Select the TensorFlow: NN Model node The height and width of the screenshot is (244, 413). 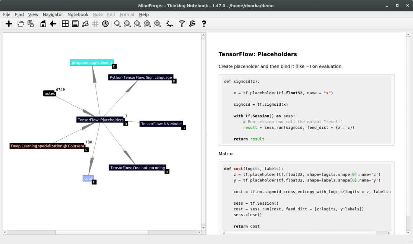(x=161, y=124)
